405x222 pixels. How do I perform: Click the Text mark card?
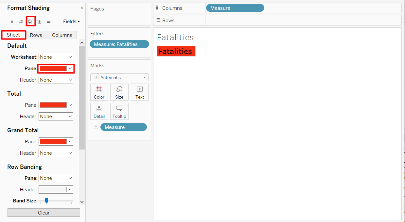click(140, 92)
